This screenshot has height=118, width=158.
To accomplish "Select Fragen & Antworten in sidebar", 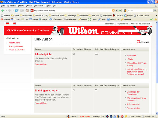I will point(17,50).
